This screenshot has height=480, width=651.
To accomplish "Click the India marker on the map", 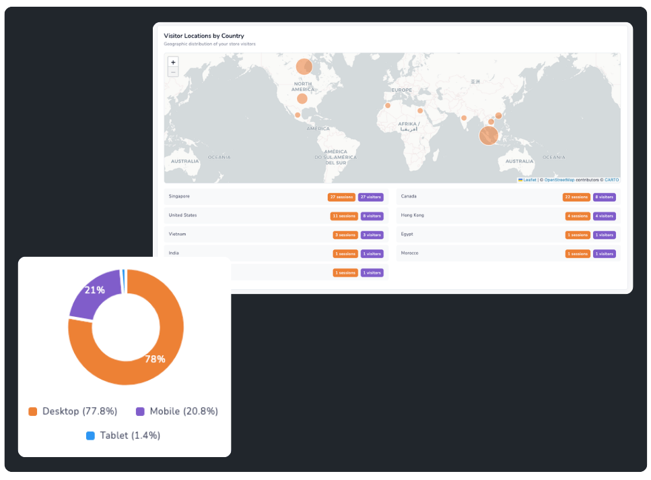I will tap(464, 118).
